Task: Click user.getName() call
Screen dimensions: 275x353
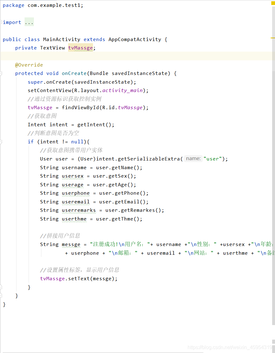Action: point(118,168)
